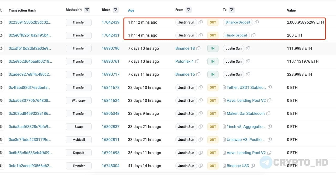The width and height of the screenshot is (336, 175).
Task: Click the Multicall method button
Action: click(78, 140)
